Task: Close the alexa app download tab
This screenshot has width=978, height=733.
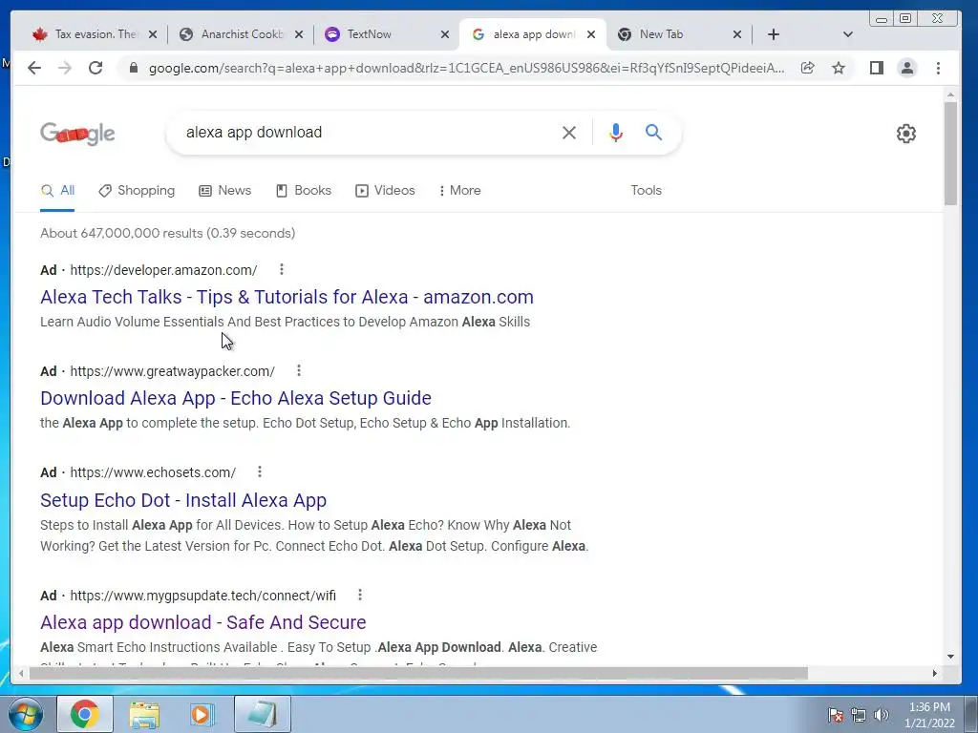Action: (x=591, y=34)
